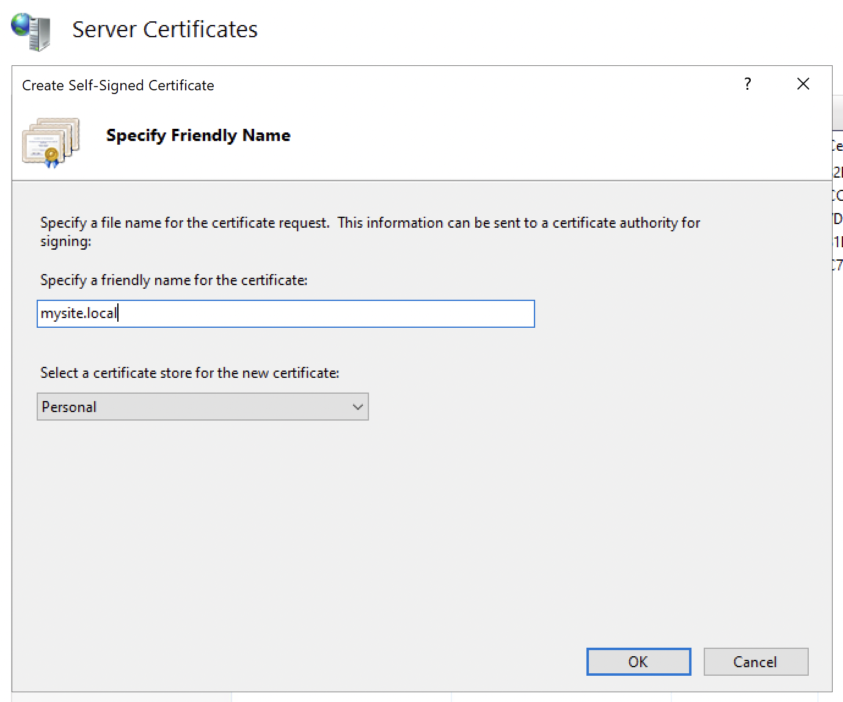
Task: Click the Server Certificates page title
Action: coord(165,29)
